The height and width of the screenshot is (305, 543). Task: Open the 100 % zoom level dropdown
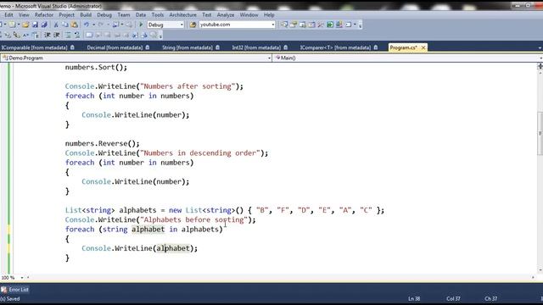coord(22,278)
